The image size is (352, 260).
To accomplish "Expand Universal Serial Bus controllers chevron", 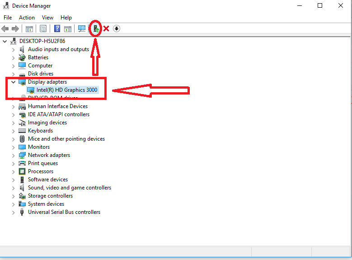I will click(x=13, y=213).
